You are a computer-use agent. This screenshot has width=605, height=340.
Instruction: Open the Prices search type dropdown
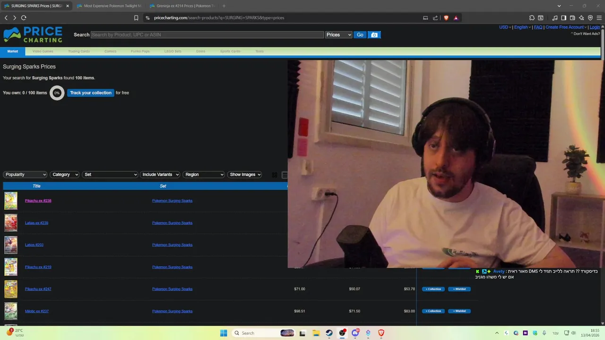339,35
